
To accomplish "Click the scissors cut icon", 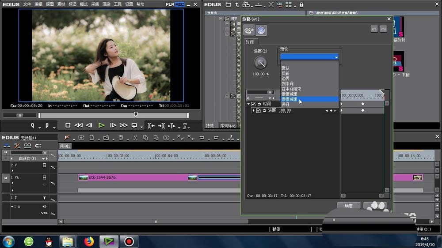I will (135, 138).
